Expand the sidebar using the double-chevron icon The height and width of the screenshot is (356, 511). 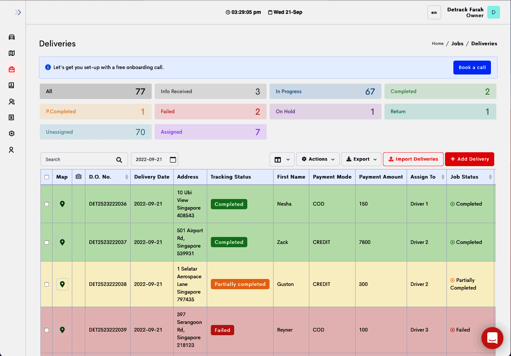pos(18,12)
